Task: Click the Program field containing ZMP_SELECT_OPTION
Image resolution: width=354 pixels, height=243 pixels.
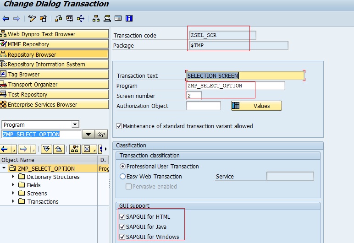Action: tap(236, 86)
